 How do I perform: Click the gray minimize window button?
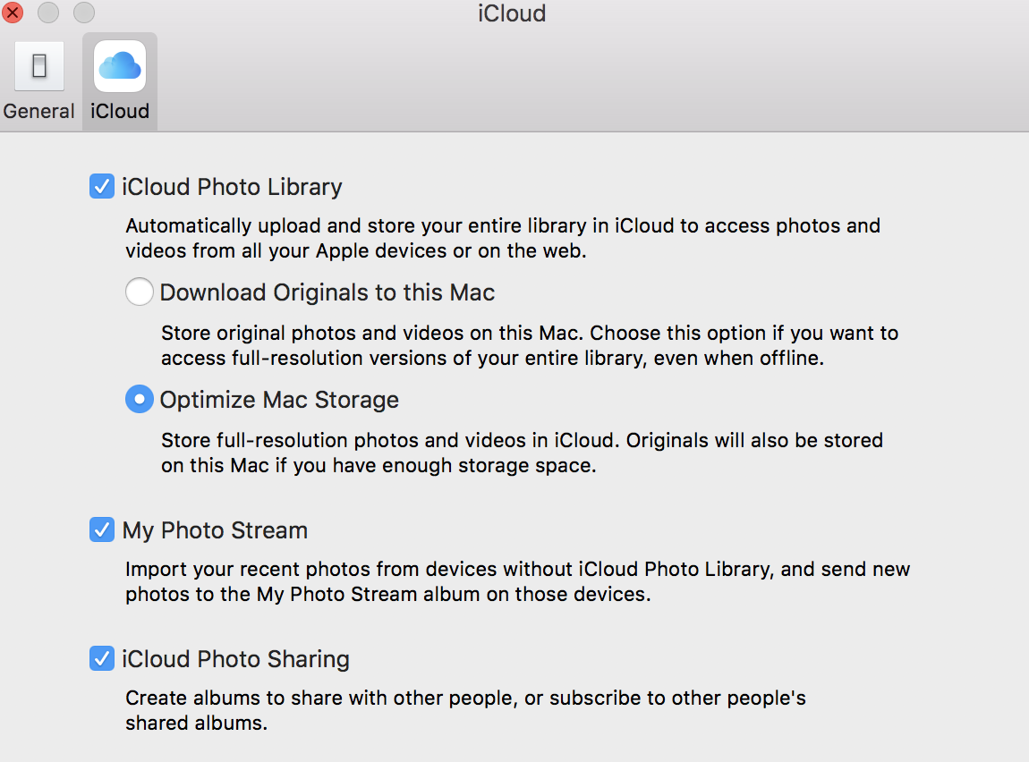tap(48, 13)
